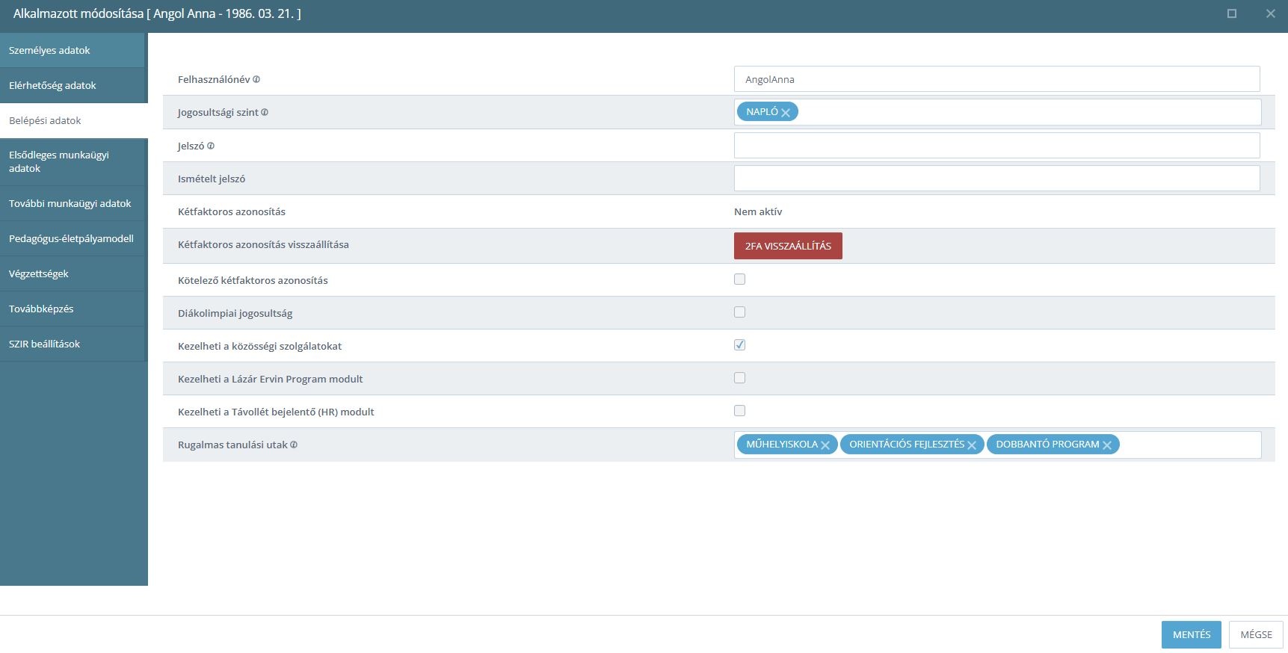Screen dimensions: 1288x653
Task: Click the ORIENTÁCIÓS FEJLESZTÉS tag label
Action: 907,444
